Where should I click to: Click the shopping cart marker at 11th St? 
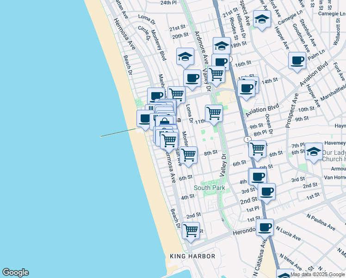pos(214,115)
